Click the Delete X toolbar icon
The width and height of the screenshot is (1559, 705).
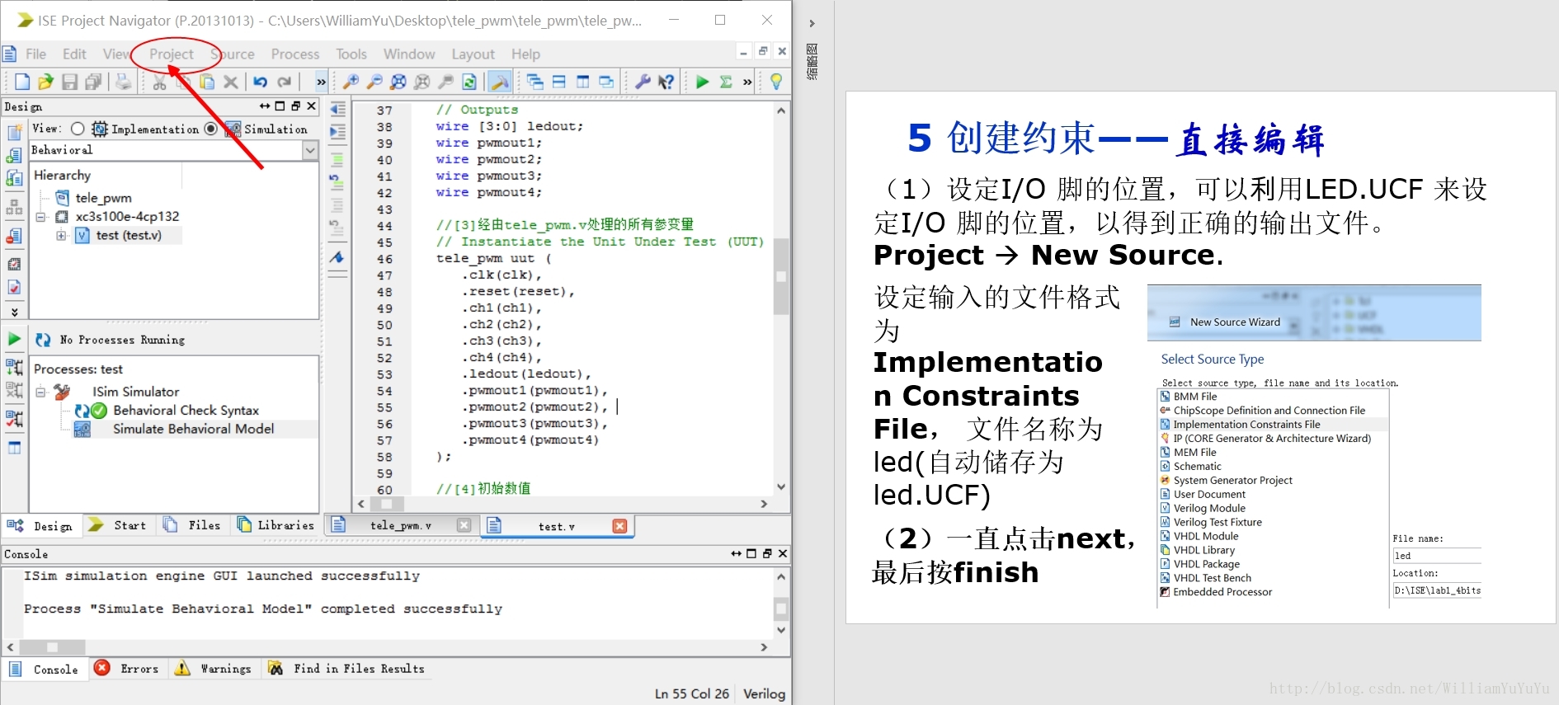(x=231, y=82)
